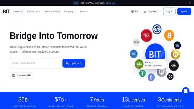Click the header Sign Up button

[x=184, y=12]
